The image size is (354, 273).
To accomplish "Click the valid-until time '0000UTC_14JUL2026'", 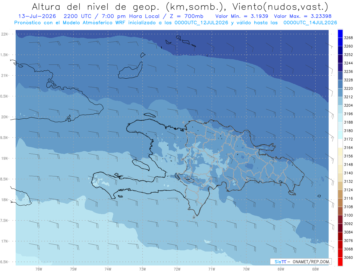I will [310, 23].
